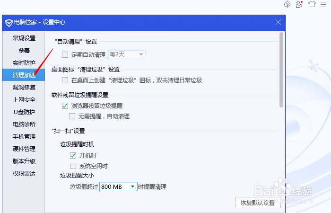Go to 电脑诊所 settings
The height and width of the screenshot is (213, 331).
click(24, 124)
